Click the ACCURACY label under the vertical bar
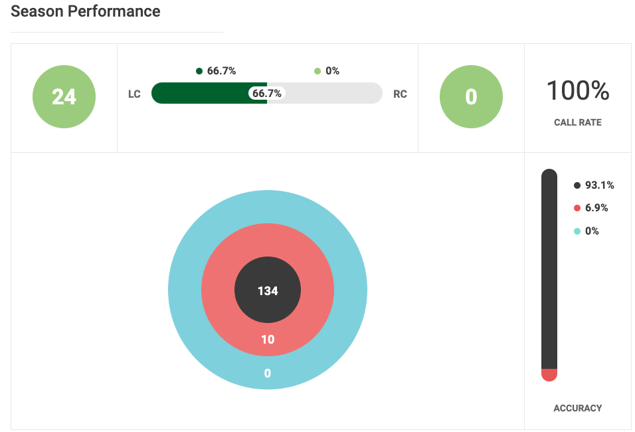 coord(577,408)
